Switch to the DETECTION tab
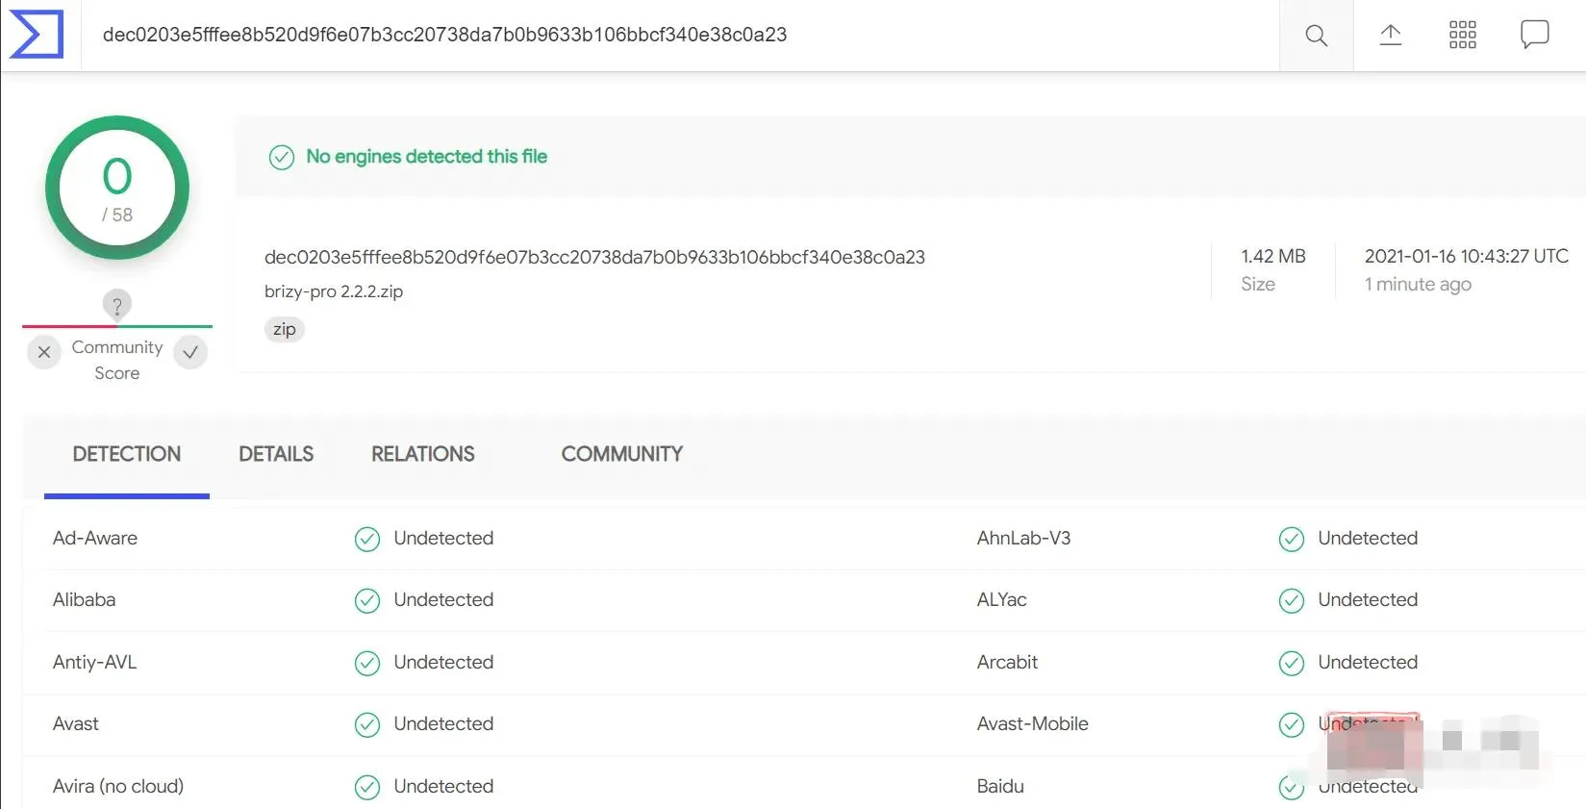 pos(127,454)
